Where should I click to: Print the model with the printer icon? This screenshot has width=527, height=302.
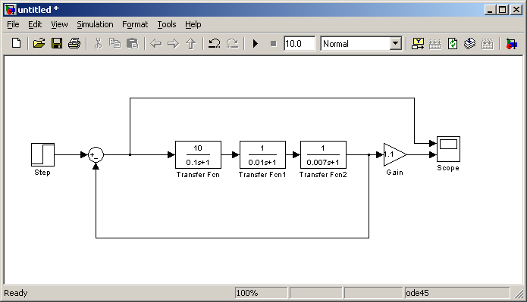(74, 44)
